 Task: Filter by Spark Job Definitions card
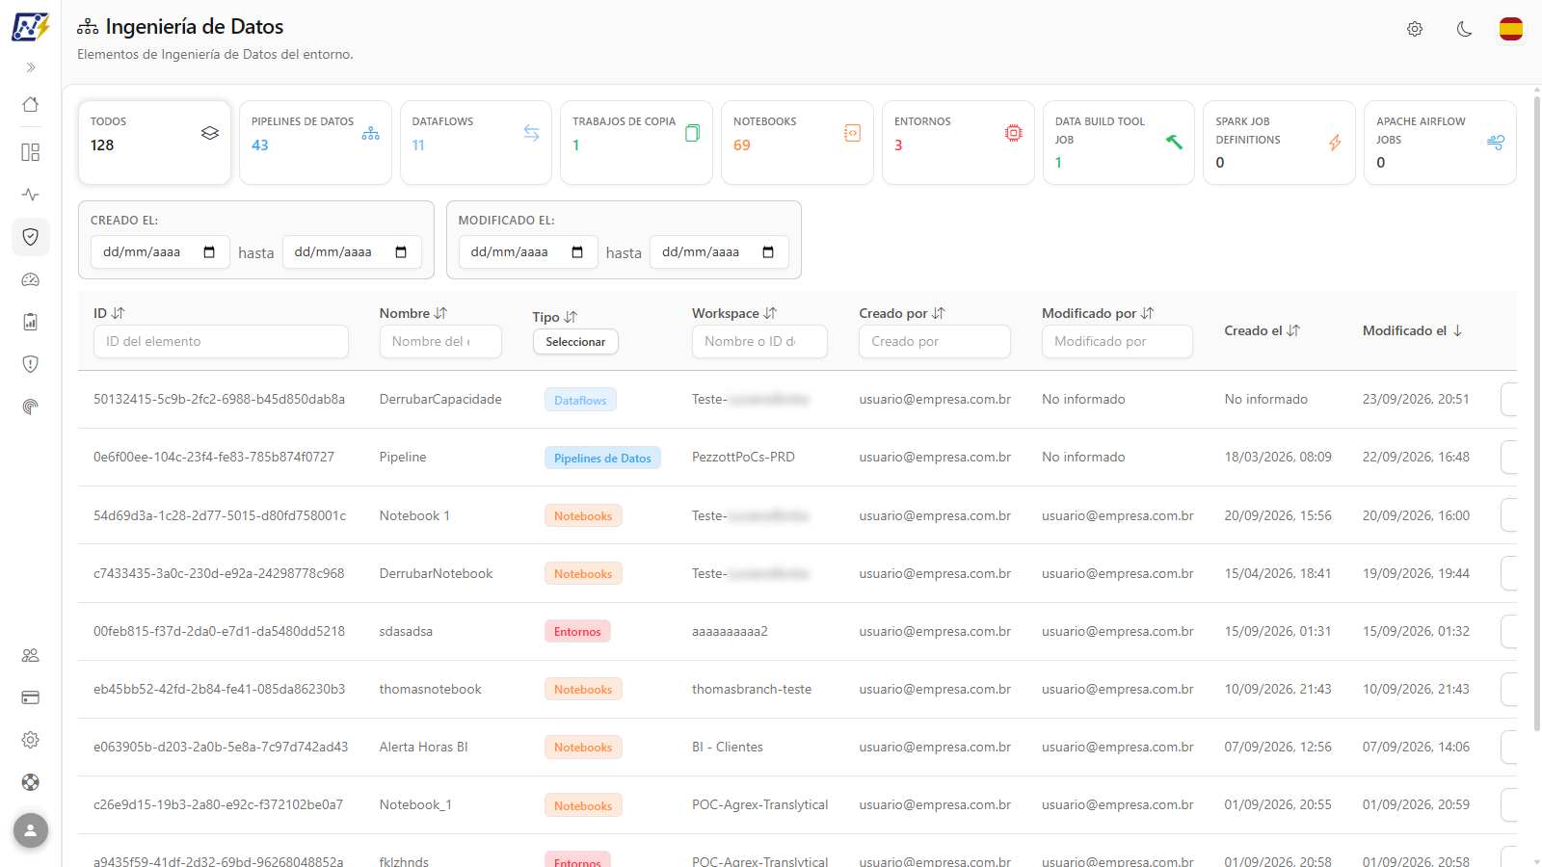point(1280,143)
